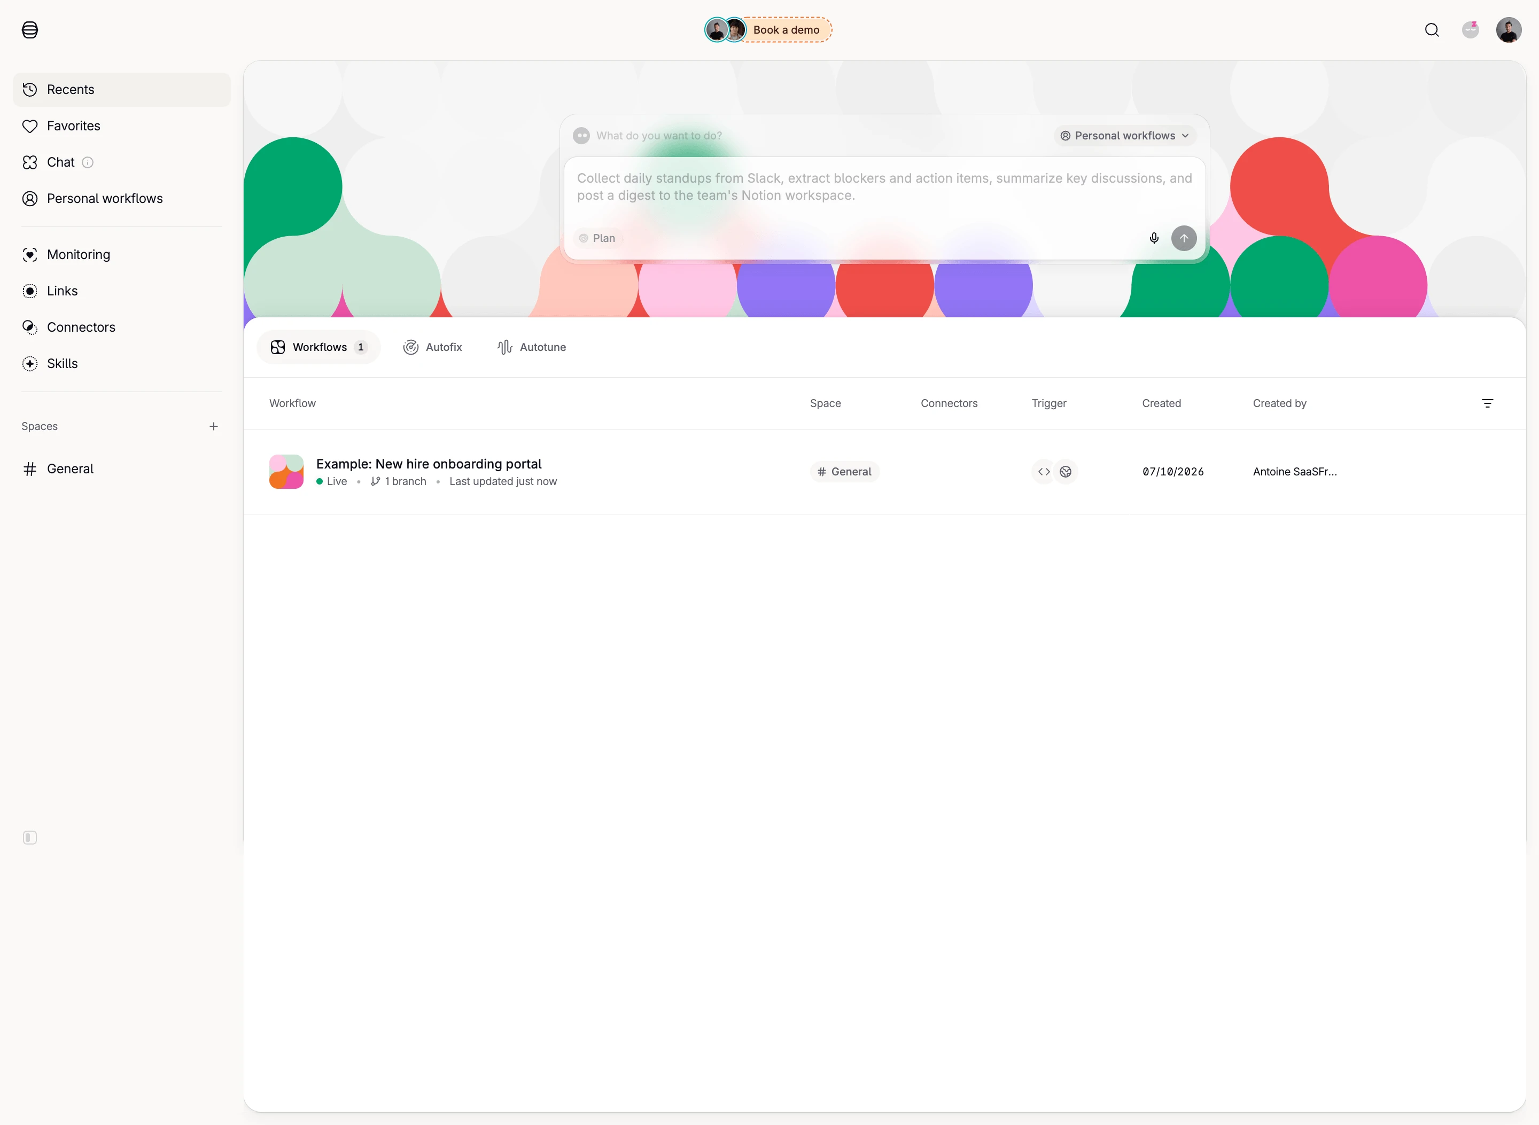Open the notifications avatar icon
Screen dimensions: 1539x1125
click(x=1470, y=30)
